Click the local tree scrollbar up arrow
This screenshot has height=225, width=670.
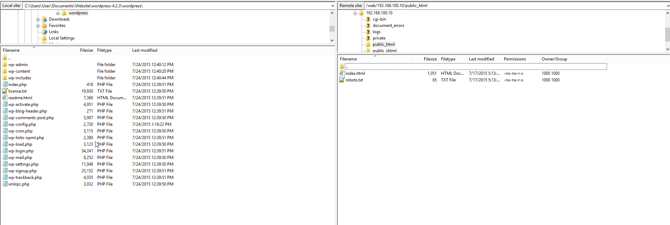332,13
